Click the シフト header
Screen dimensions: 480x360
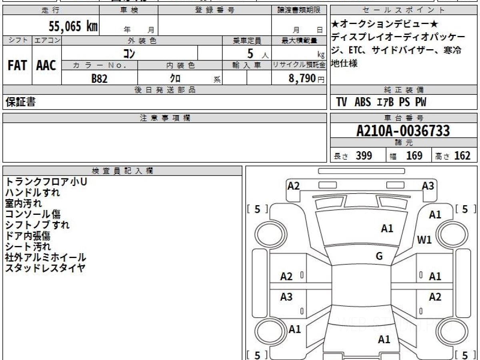[17, 40]
